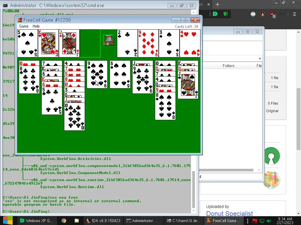301x225 pixels.
Task: Expand the dropdown chevron in background dialog
Action: click(260, 59)
